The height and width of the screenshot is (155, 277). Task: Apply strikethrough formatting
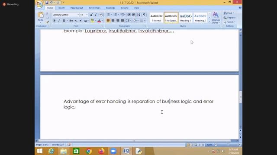71,21
